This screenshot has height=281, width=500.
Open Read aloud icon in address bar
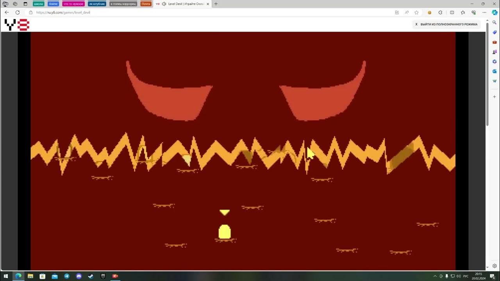click(x=407, y=12)
